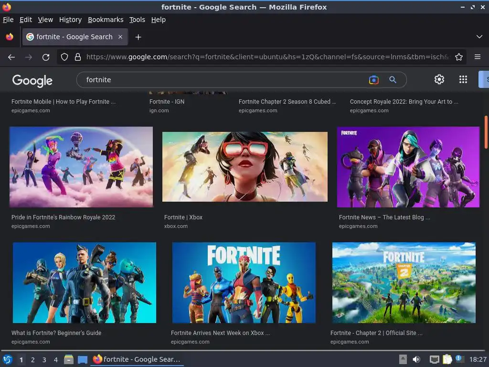This screenshot has width=489, height=367.
Task: Search by image with camera icon
Action: tap(373, 80)
